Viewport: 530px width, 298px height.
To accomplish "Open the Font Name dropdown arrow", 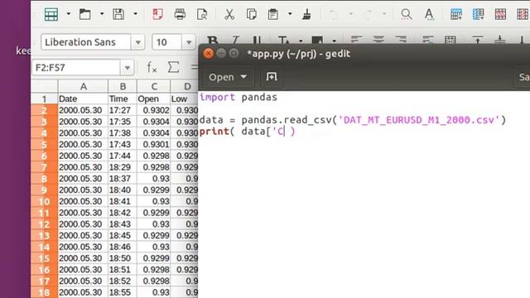I will (138, 42).
